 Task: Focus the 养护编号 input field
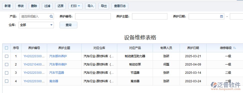93,16
